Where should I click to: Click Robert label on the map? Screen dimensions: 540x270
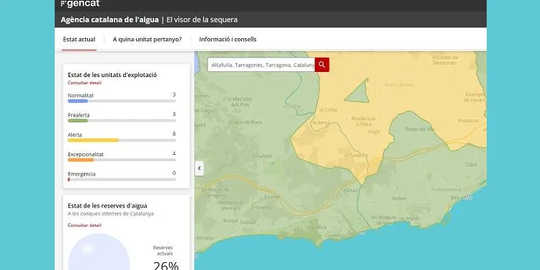[399, 199]
